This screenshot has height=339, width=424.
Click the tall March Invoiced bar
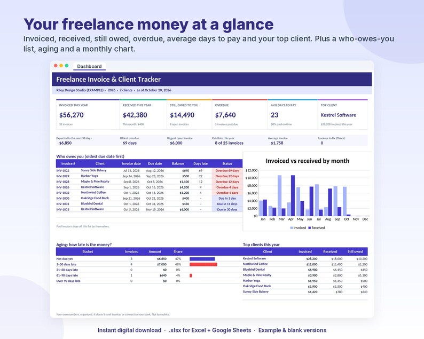click(x=280, y=195)
